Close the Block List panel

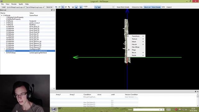pos(54,10)
